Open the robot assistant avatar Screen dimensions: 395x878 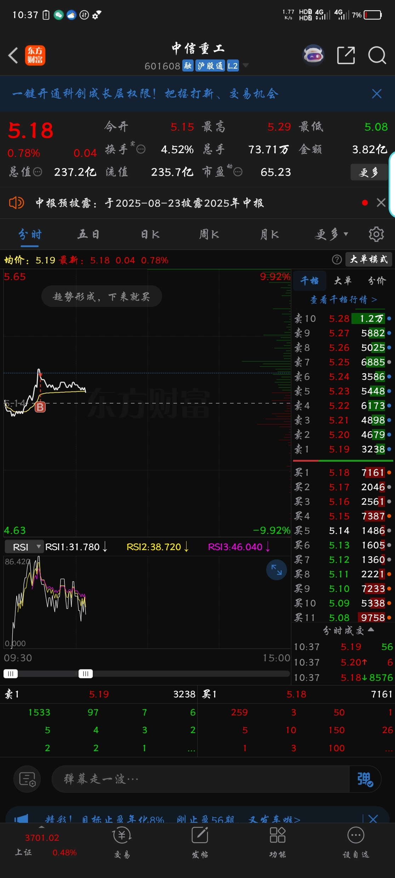pos(313,55)
